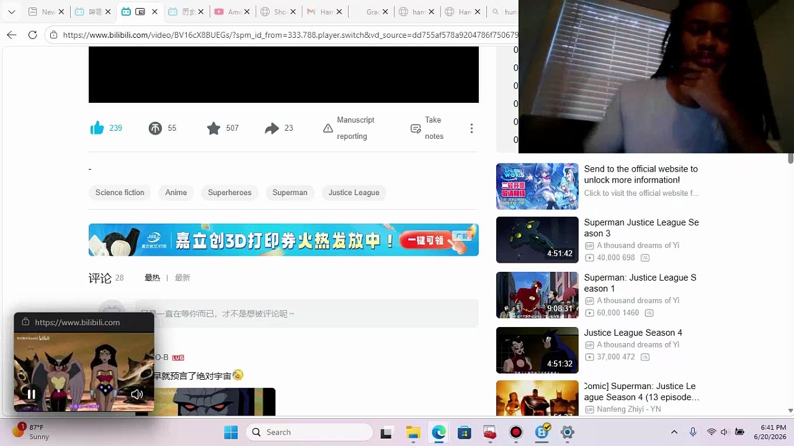This screenshot has height=446, width=794.
Task: Report the video via the warning triangle icon
Action: 328,128
